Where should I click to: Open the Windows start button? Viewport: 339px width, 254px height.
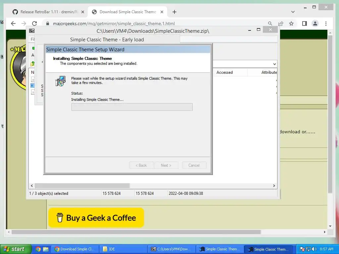click(x=16, y=249)
